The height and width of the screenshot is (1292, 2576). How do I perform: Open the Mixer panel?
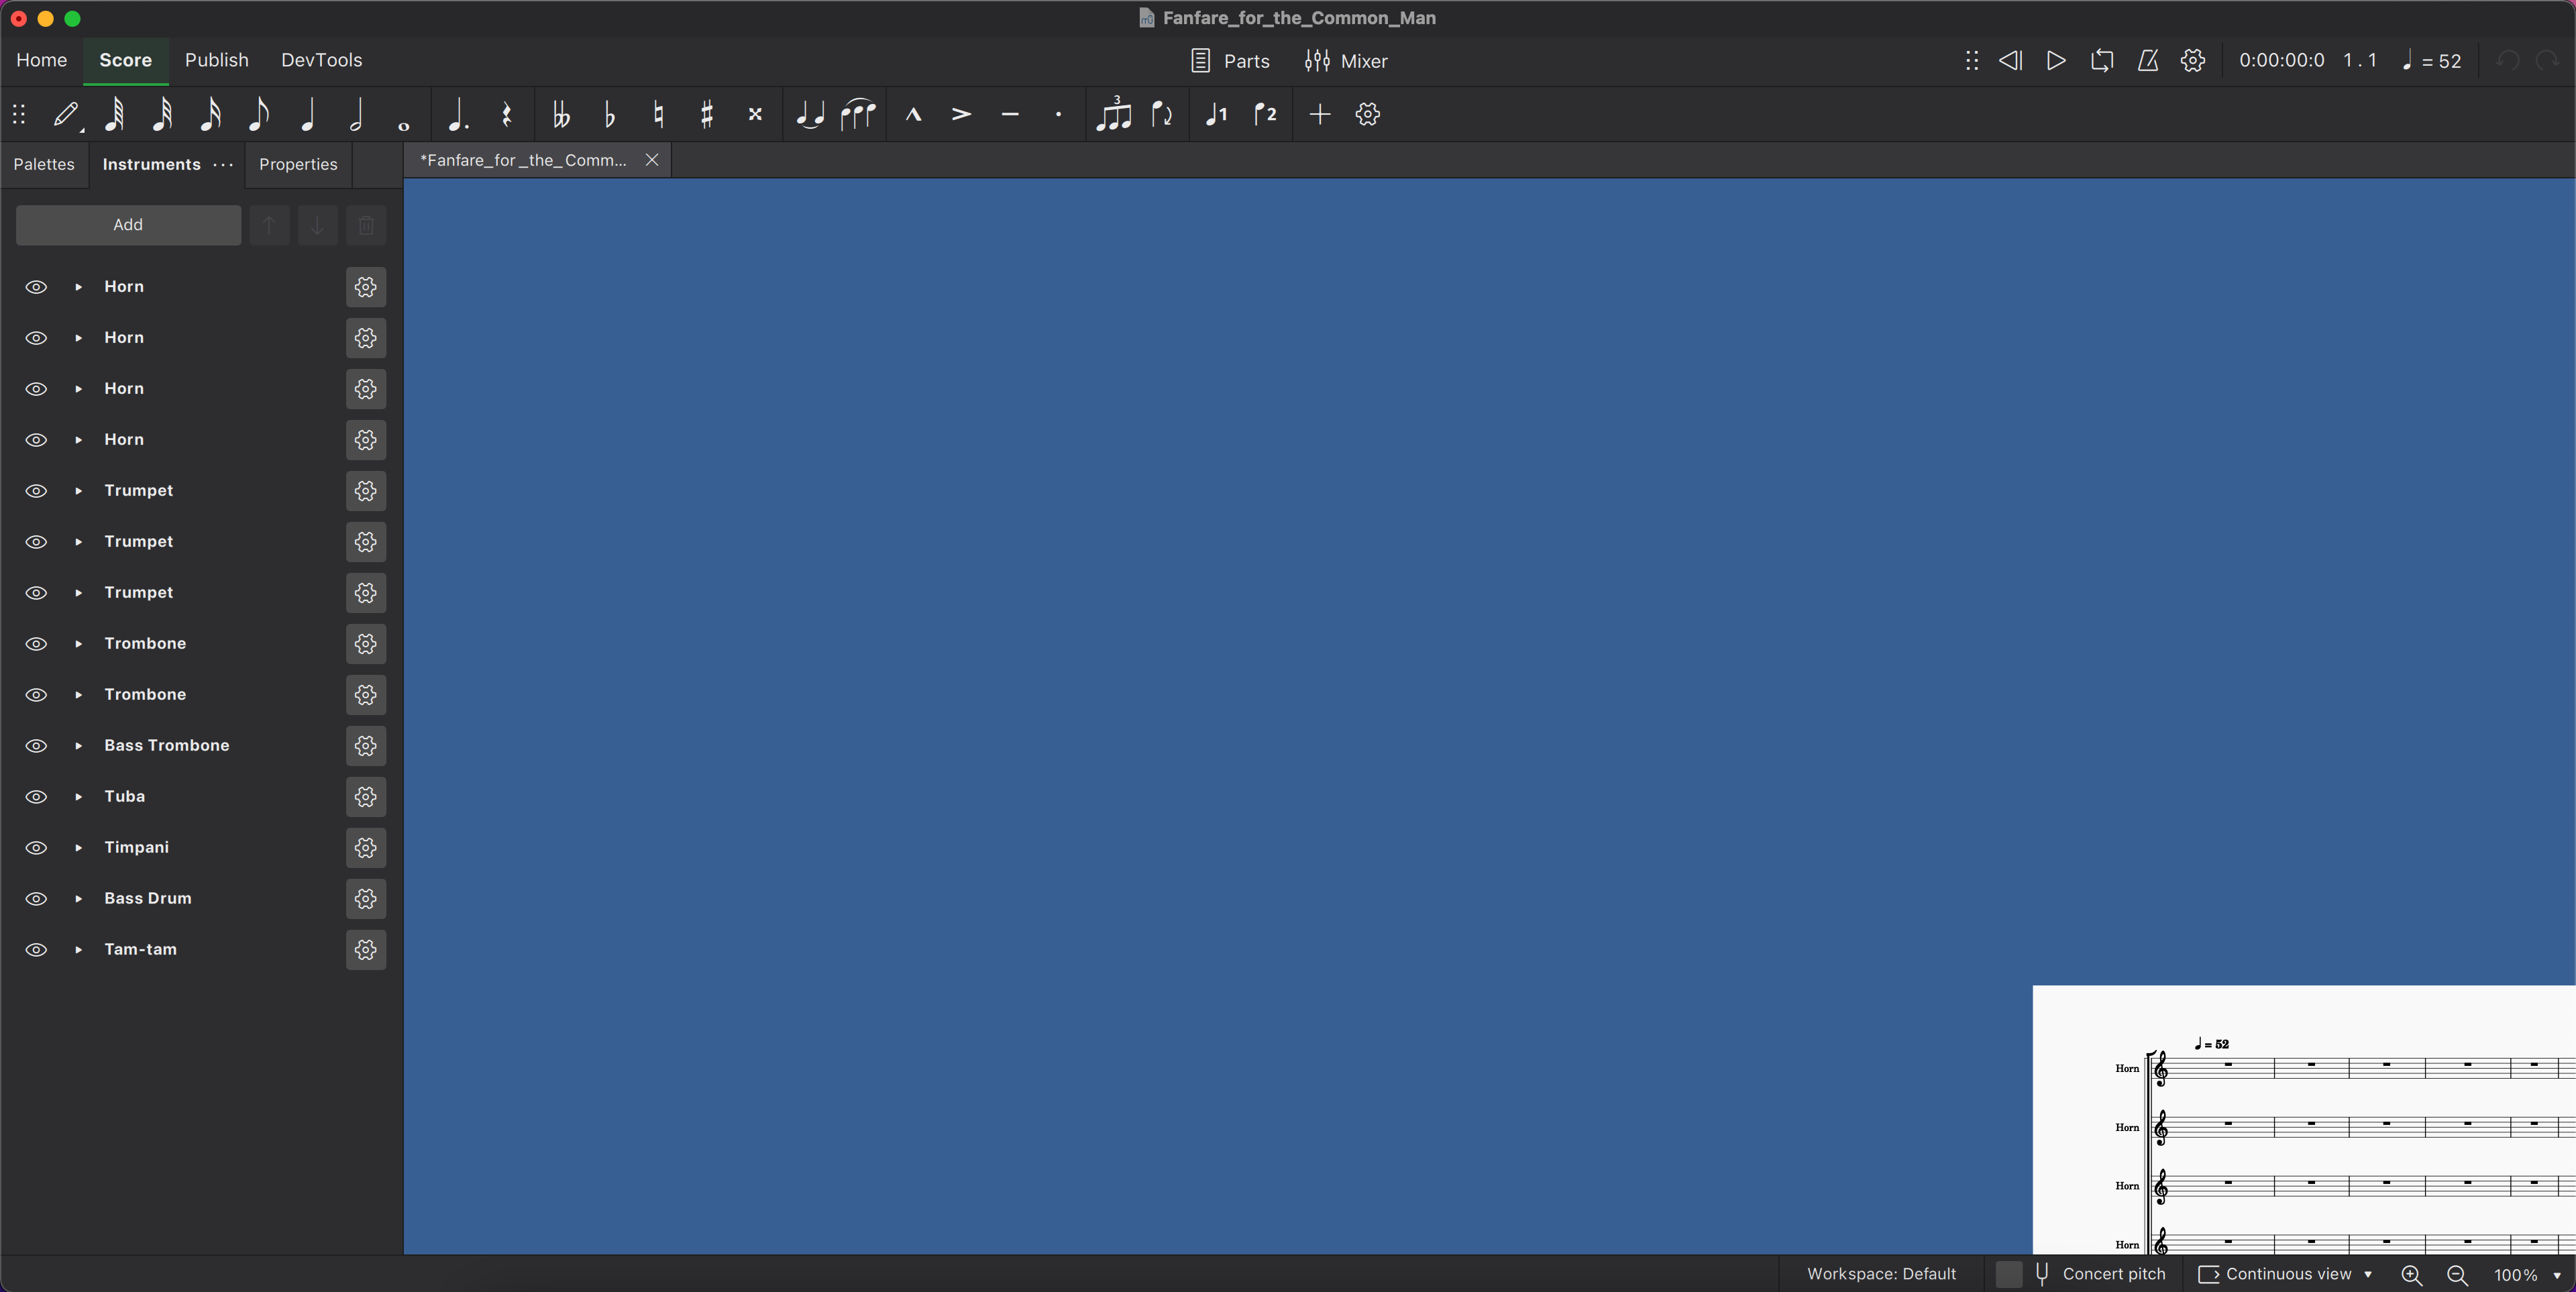[x=1346, y=61]
